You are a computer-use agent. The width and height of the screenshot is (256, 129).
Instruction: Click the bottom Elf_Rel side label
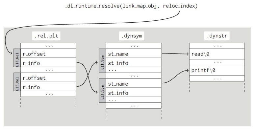click(17, 82)
